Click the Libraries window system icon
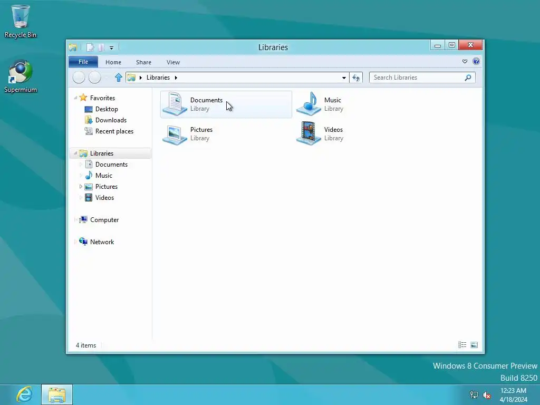 click(x=73, y=47)
